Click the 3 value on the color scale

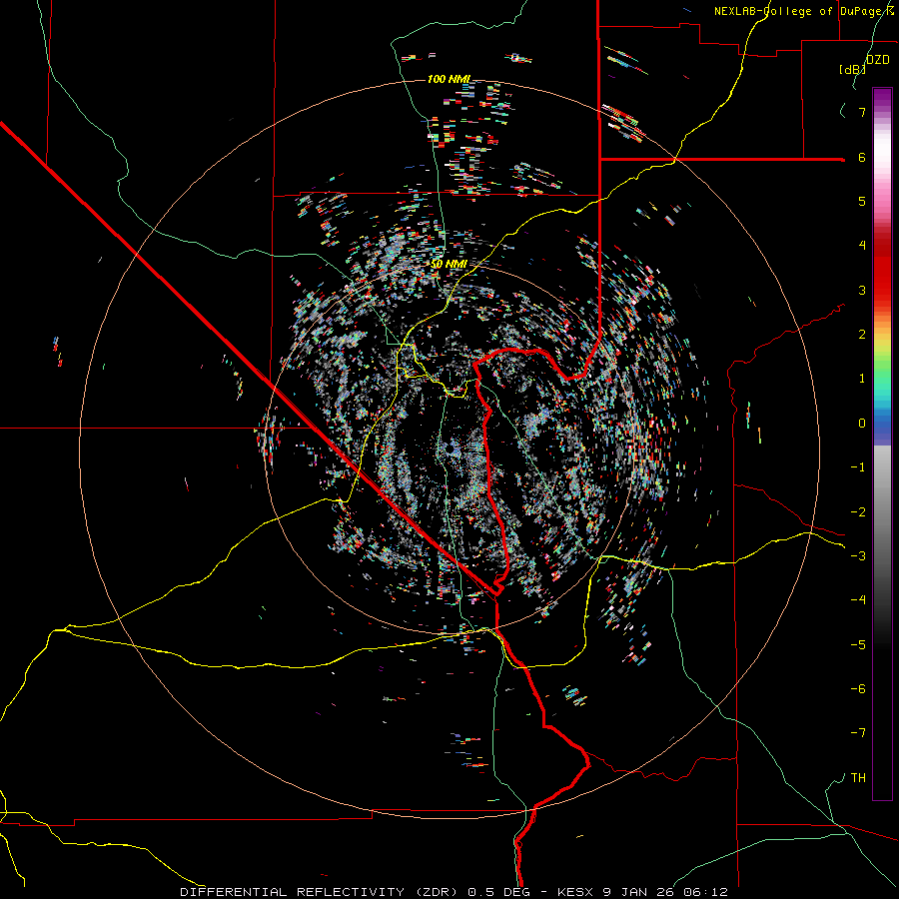pyautogui.click(x=862, y=290)
